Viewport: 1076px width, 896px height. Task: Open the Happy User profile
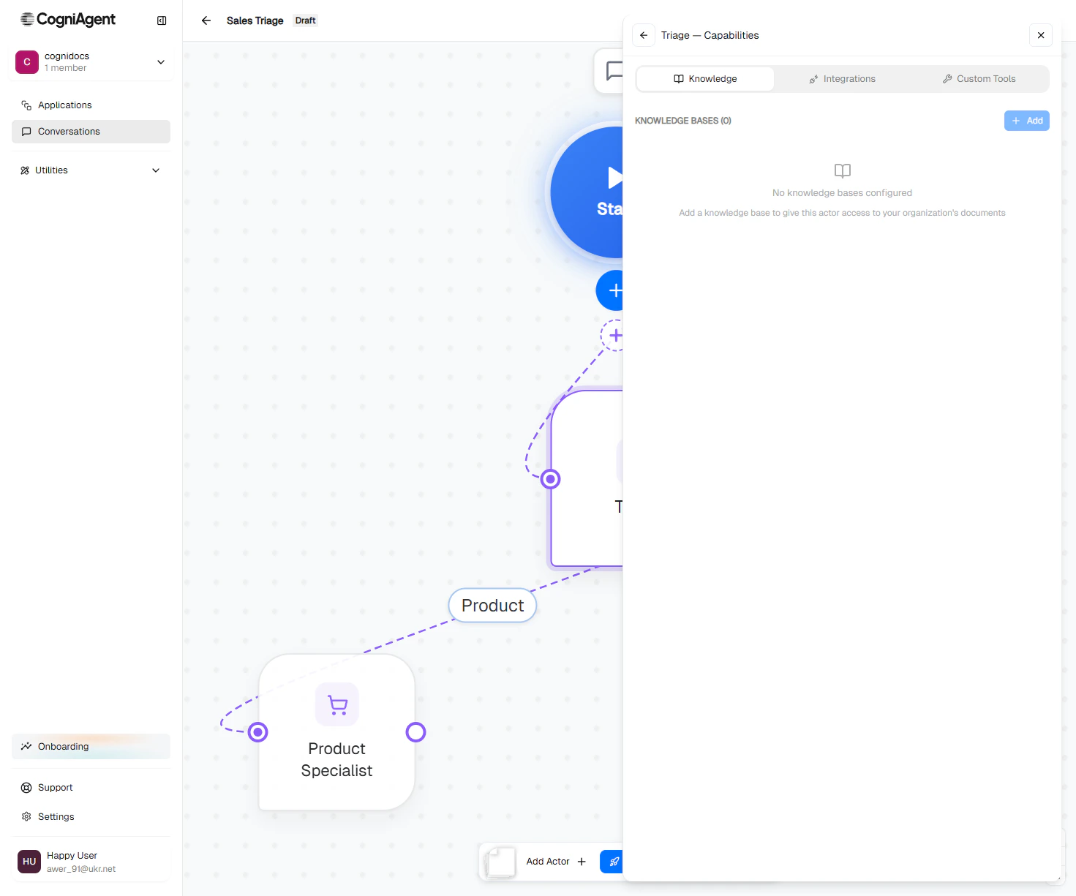click(x=91, y=862)
